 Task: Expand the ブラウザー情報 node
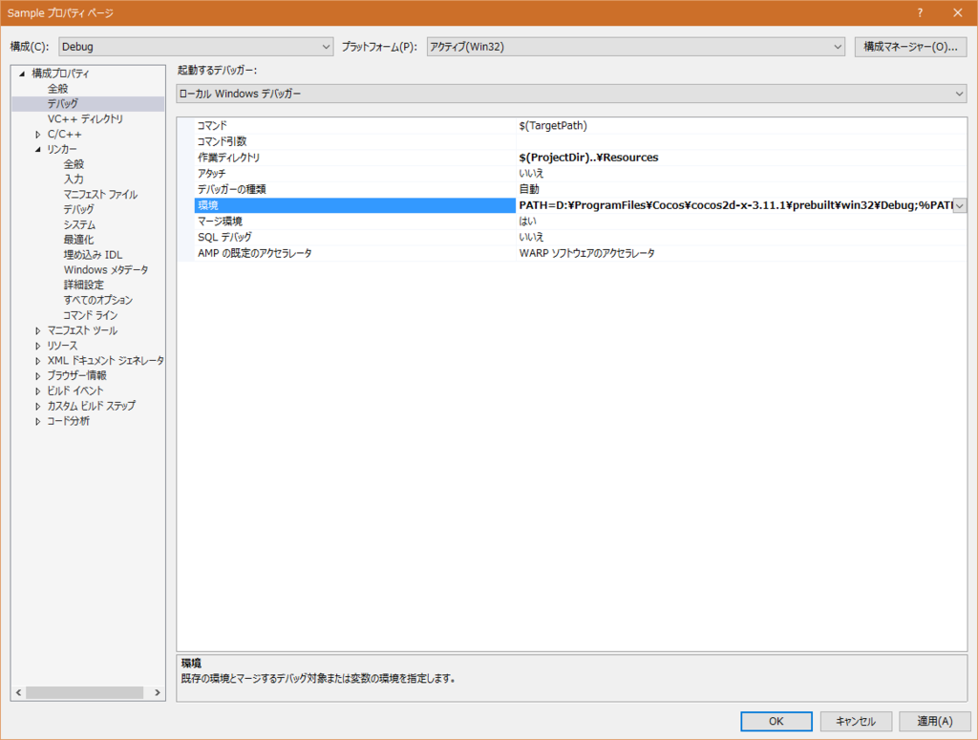[38, 375]
